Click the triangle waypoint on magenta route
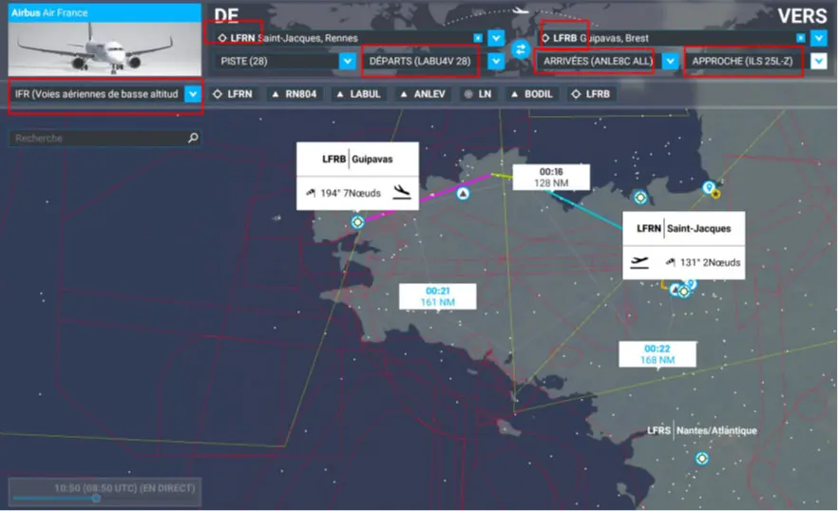Screen dimensions: 838x511 [x=463, y=194]
